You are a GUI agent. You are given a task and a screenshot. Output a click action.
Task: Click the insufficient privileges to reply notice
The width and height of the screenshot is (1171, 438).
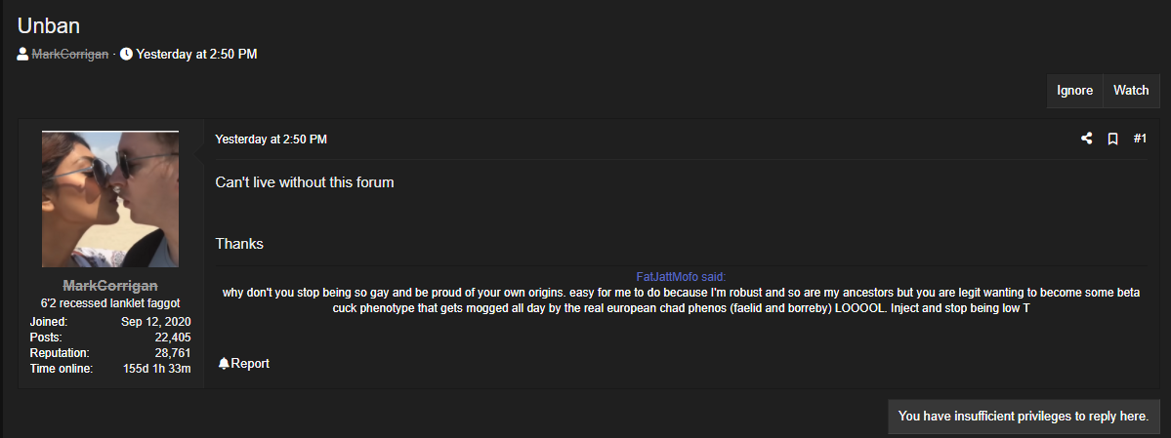point(1024,417)
